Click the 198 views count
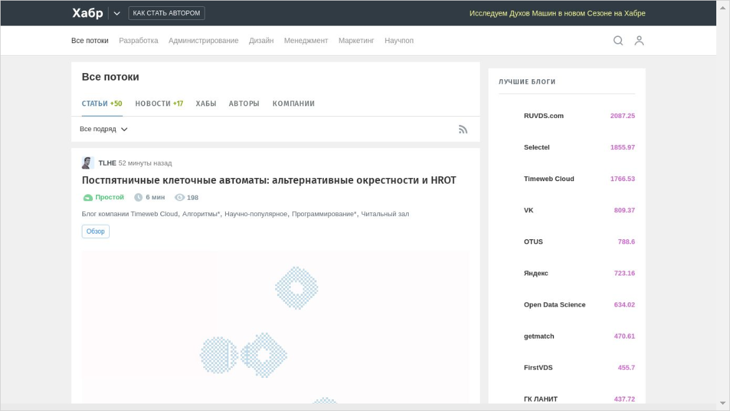 coord(193,197)
